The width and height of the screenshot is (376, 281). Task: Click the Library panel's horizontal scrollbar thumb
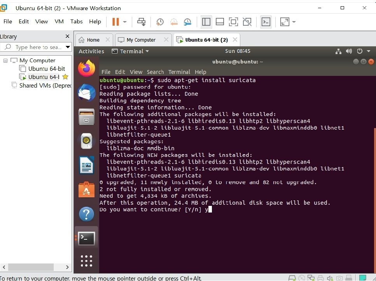(x=31, y=267)
